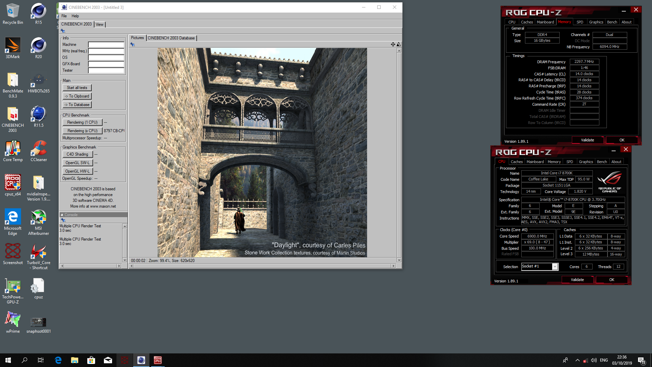Show hidden system tray icons chevron

click(577, 360)
